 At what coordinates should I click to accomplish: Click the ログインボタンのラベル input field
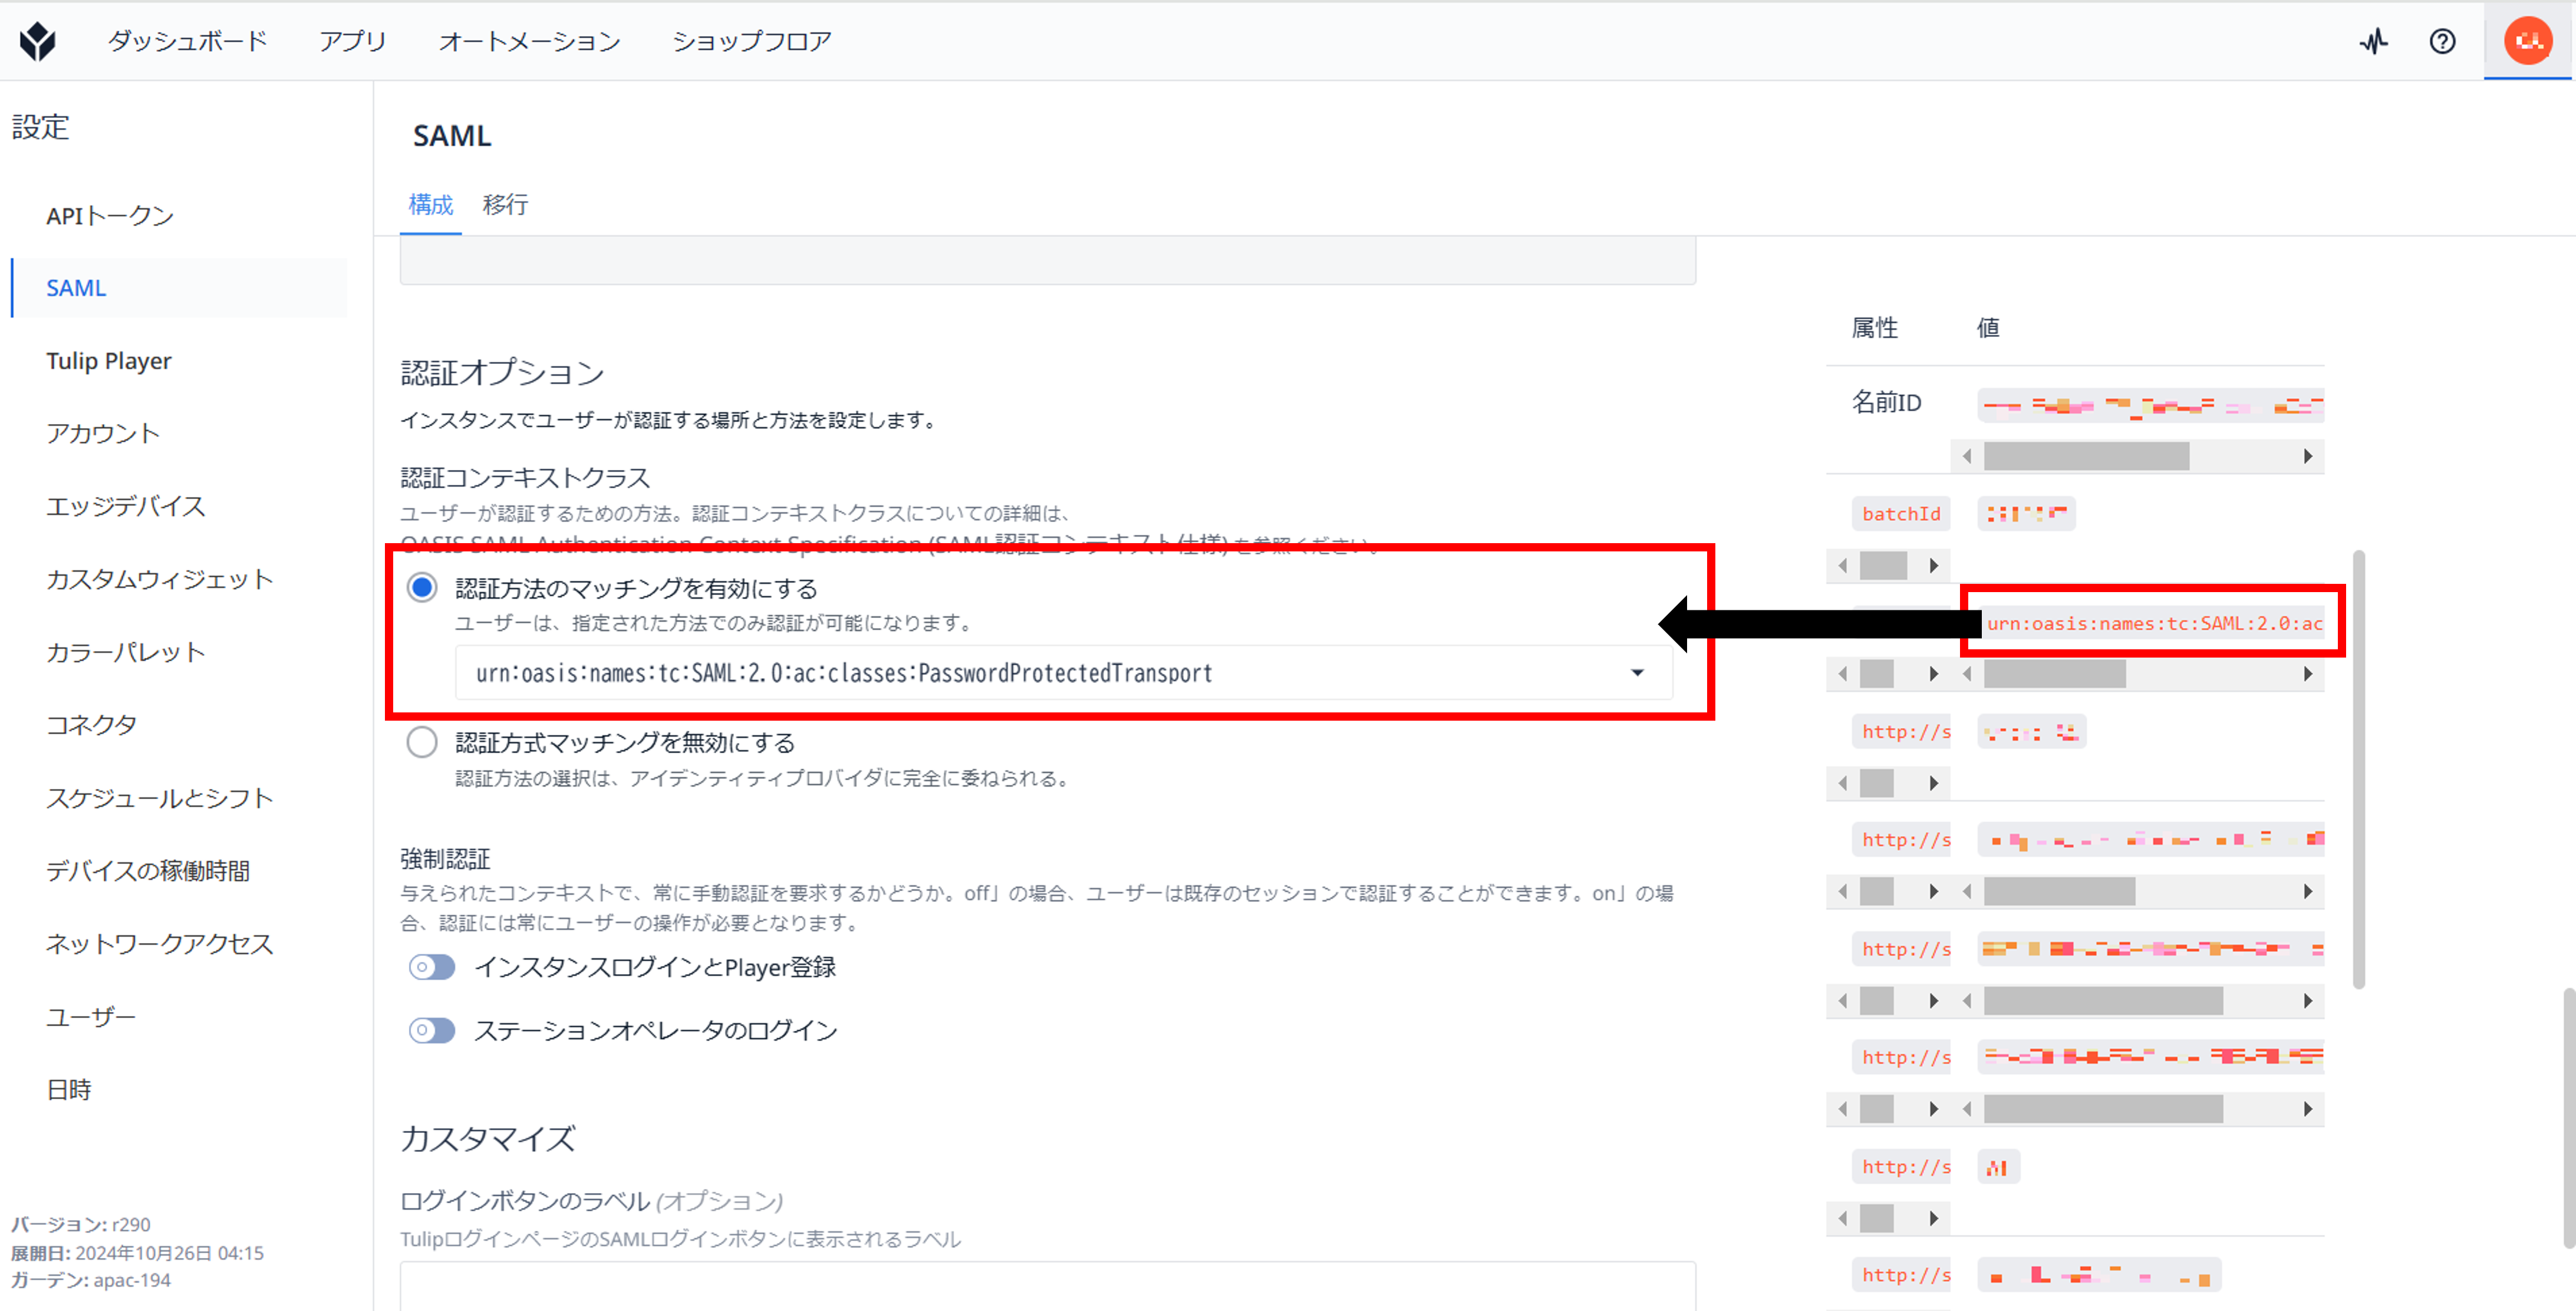coord(1048,1285)
